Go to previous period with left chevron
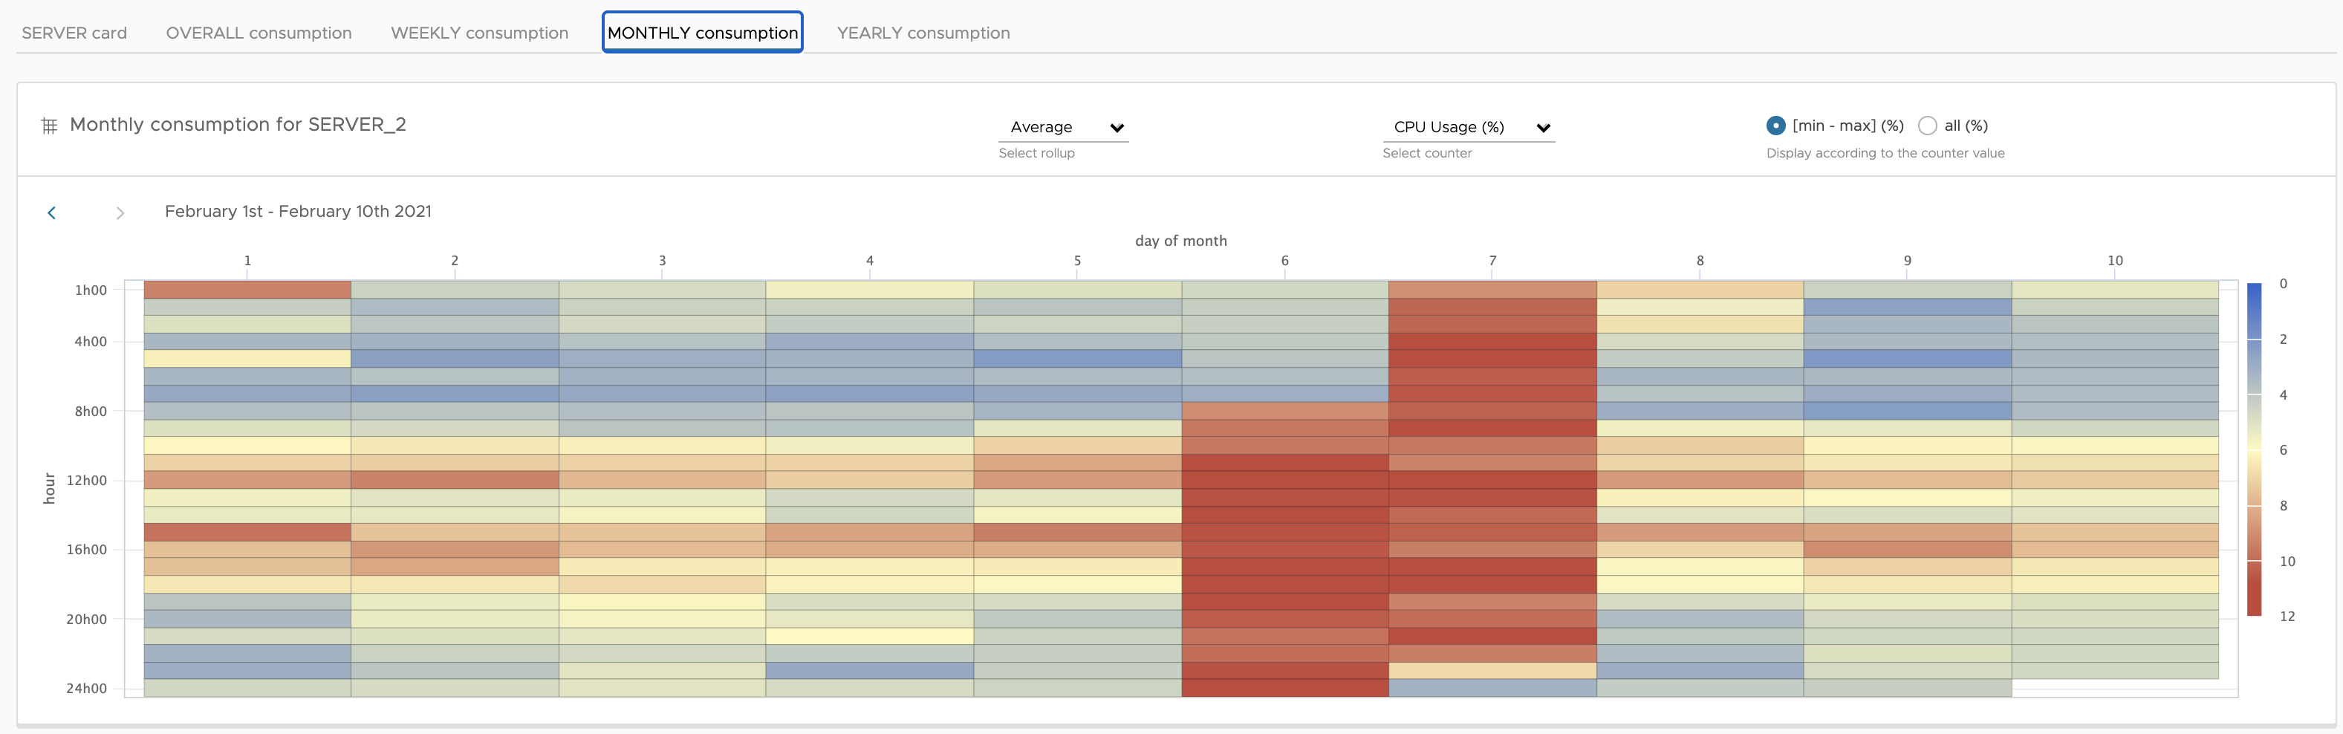Image resolution: width=2343 pixels, height=734 pixels. (52, 212)
